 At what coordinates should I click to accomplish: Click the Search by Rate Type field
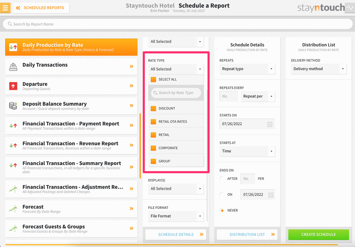[x=176, y=93]
